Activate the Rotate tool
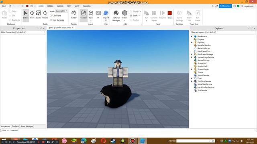 coord(45,14)
